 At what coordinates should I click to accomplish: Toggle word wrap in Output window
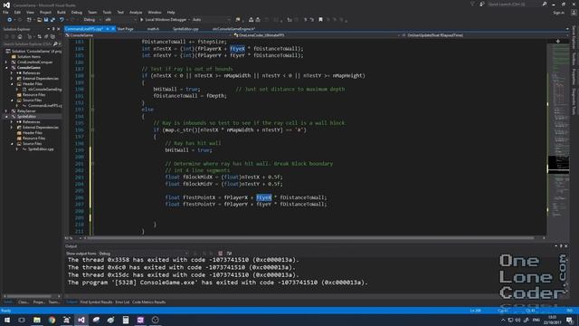pyautogui.click(x=229, y=254)
